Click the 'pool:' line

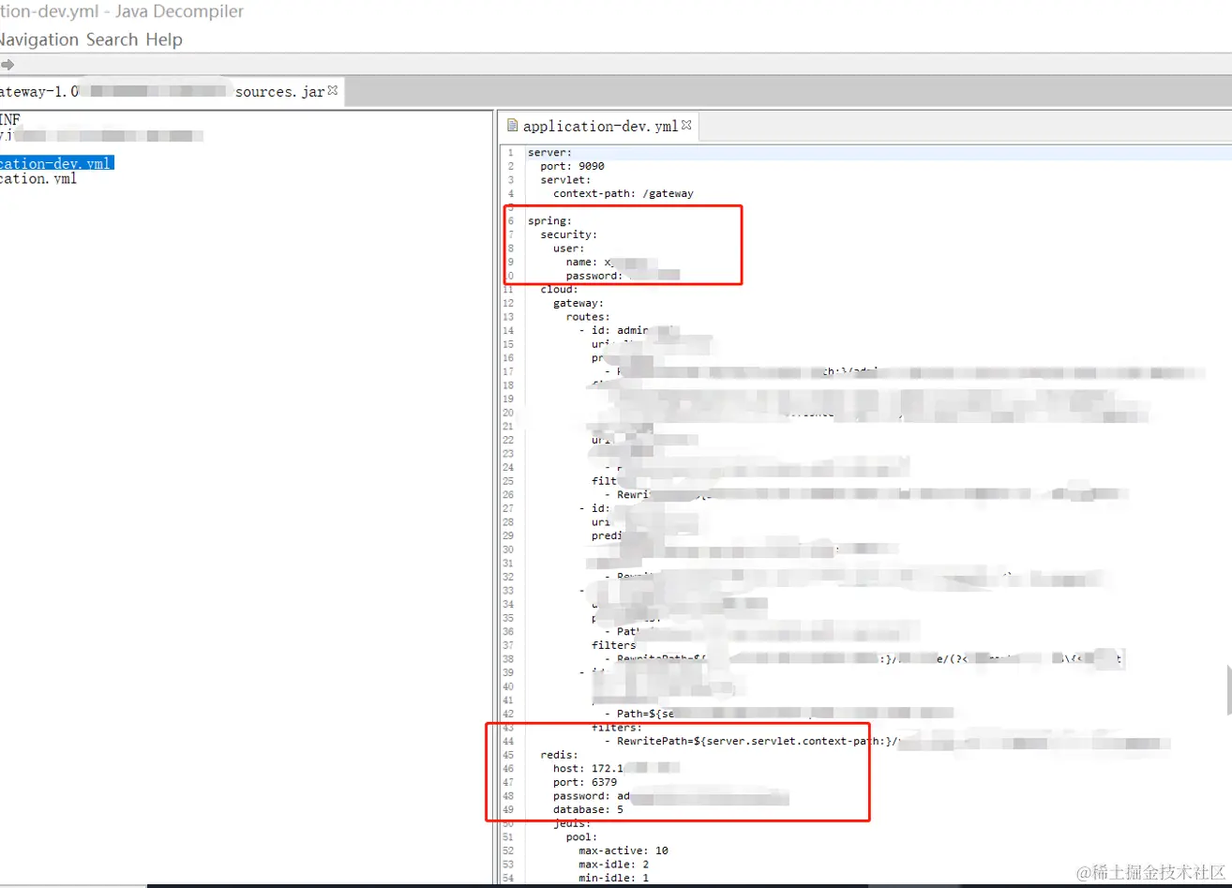(581, 836)
